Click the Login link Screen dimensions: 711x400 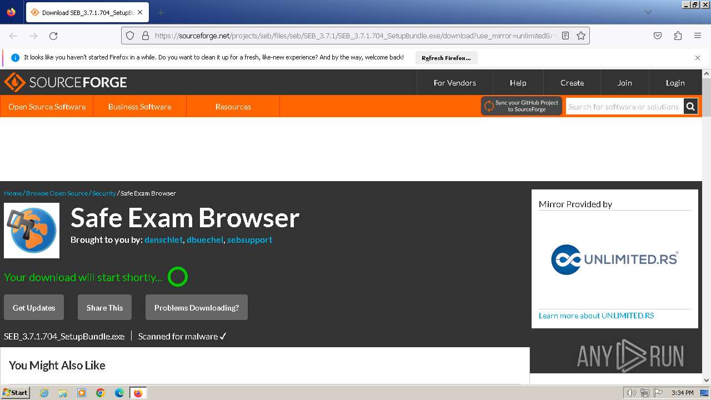(675, 83)
